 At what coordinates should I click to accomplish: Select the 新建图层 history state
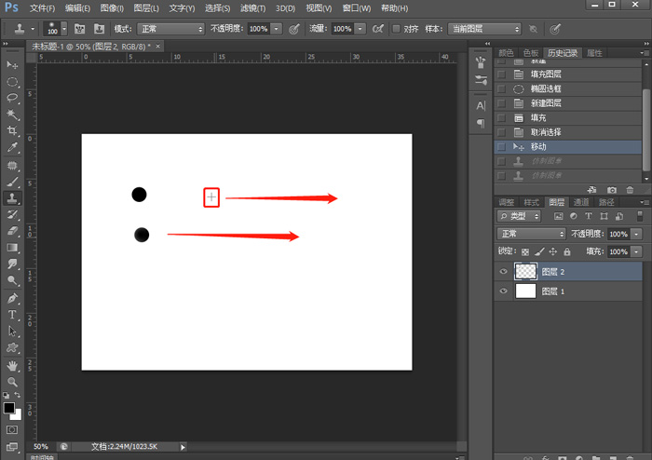[x=568, y=103]
